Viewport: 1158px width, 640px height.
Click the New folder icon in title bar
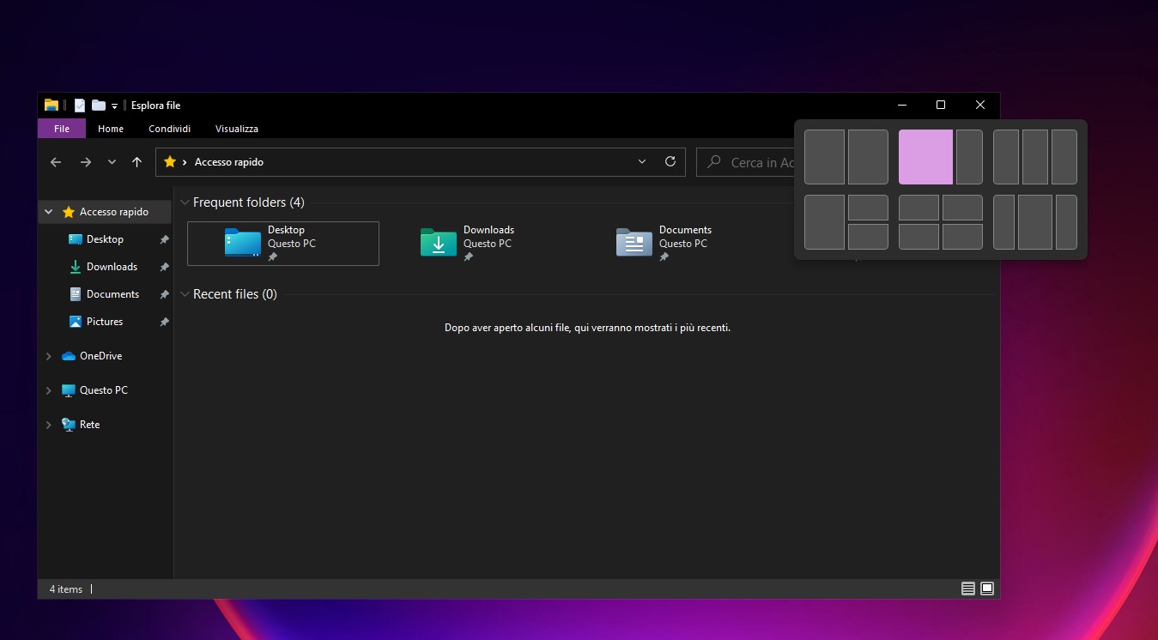tap(99, 106)
